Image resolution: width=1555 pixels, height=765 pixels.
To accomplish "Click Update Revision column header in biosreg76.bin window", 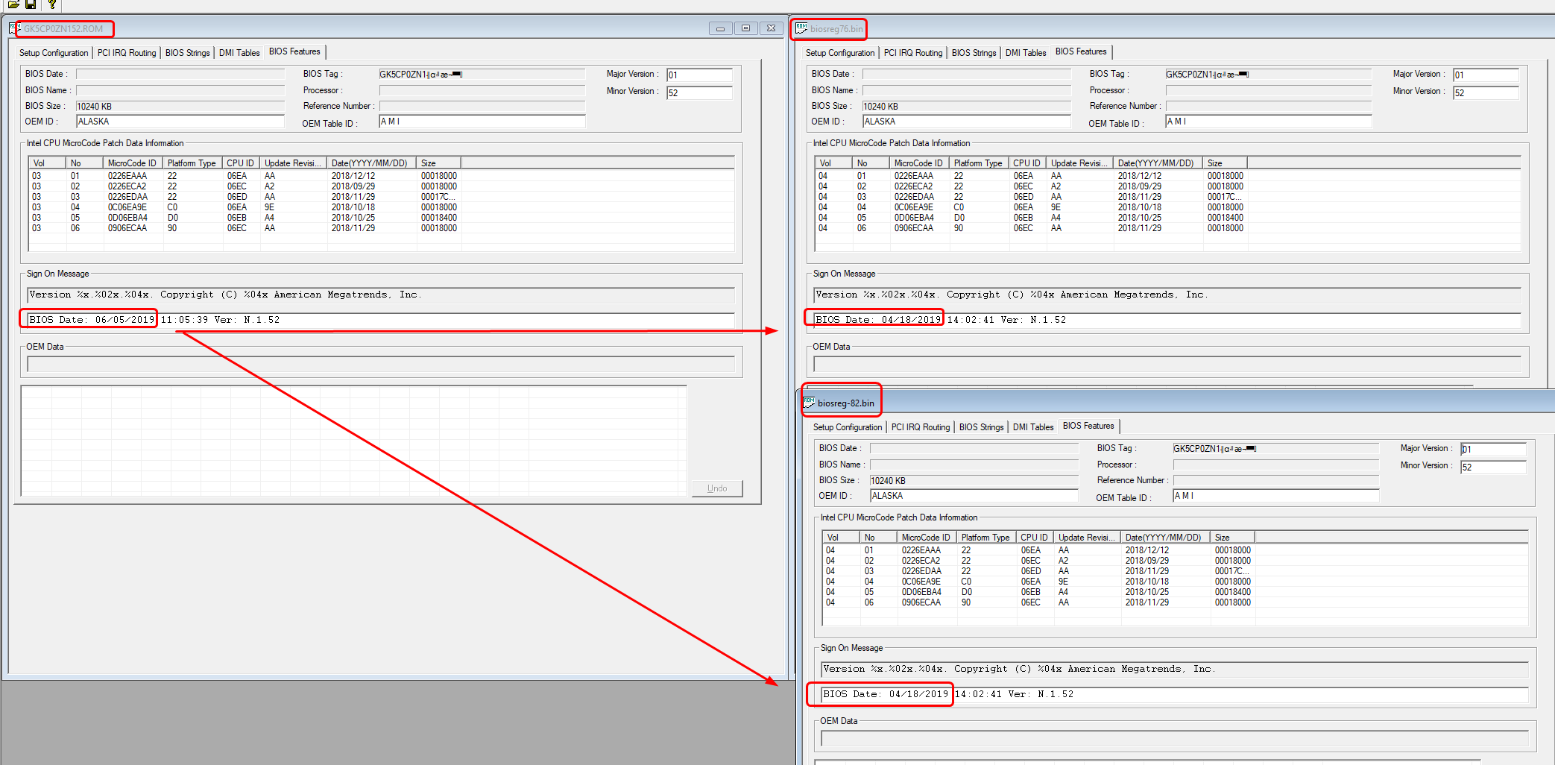I will [1079, 163].
